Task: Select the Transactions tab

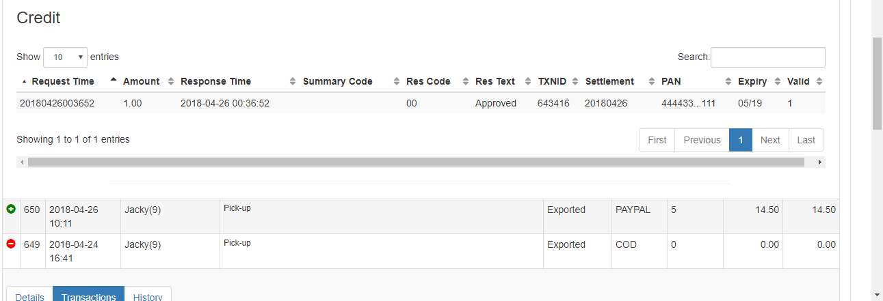Action: [x=88, y=296]
